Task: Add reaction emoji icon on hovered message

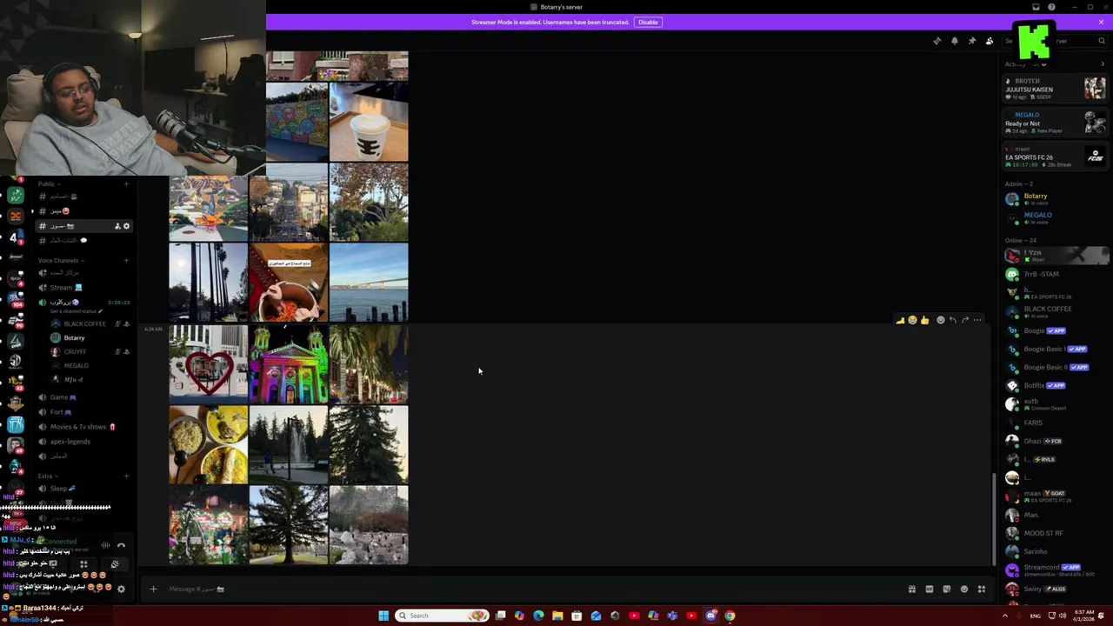Action: point(940,320)
